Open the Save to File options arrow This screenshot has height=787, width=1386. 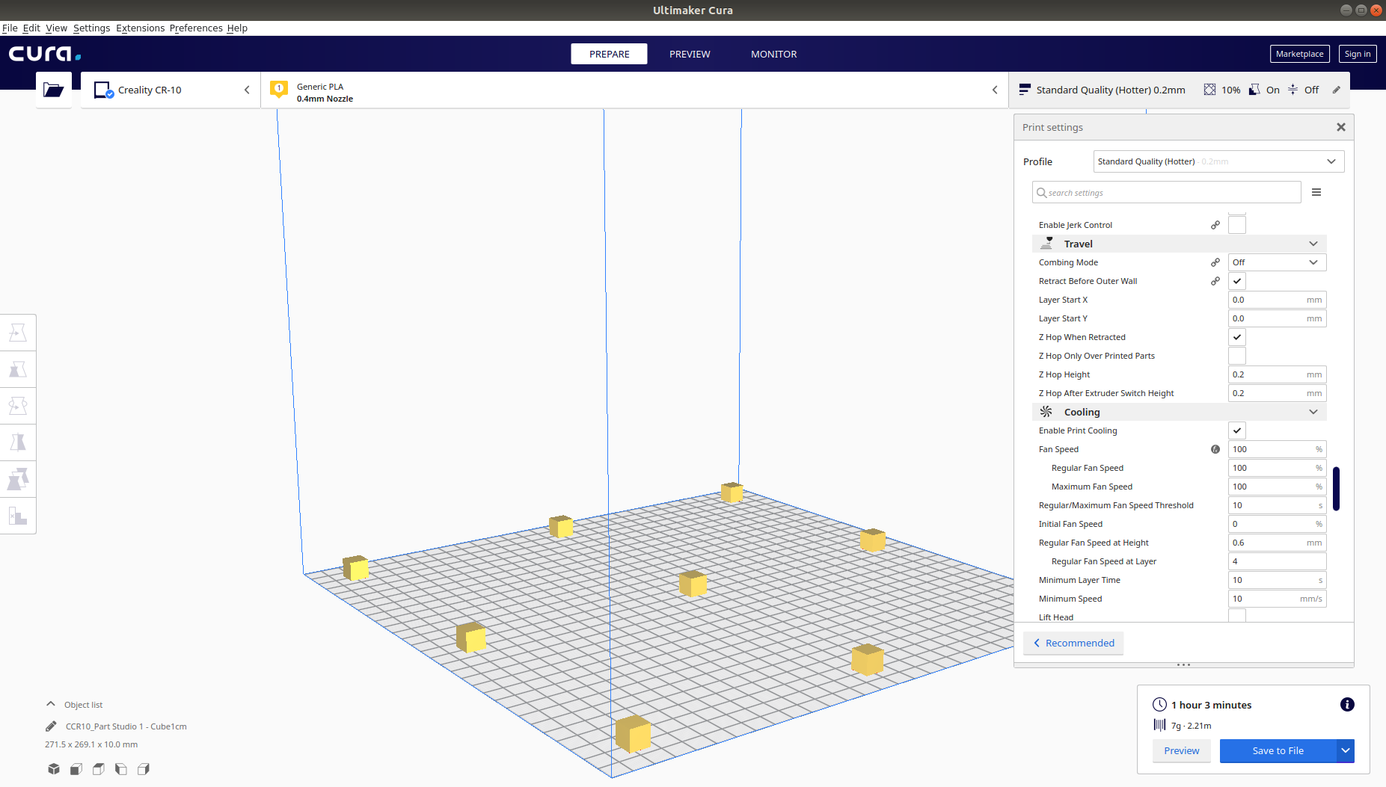[x=1346, y=751]
